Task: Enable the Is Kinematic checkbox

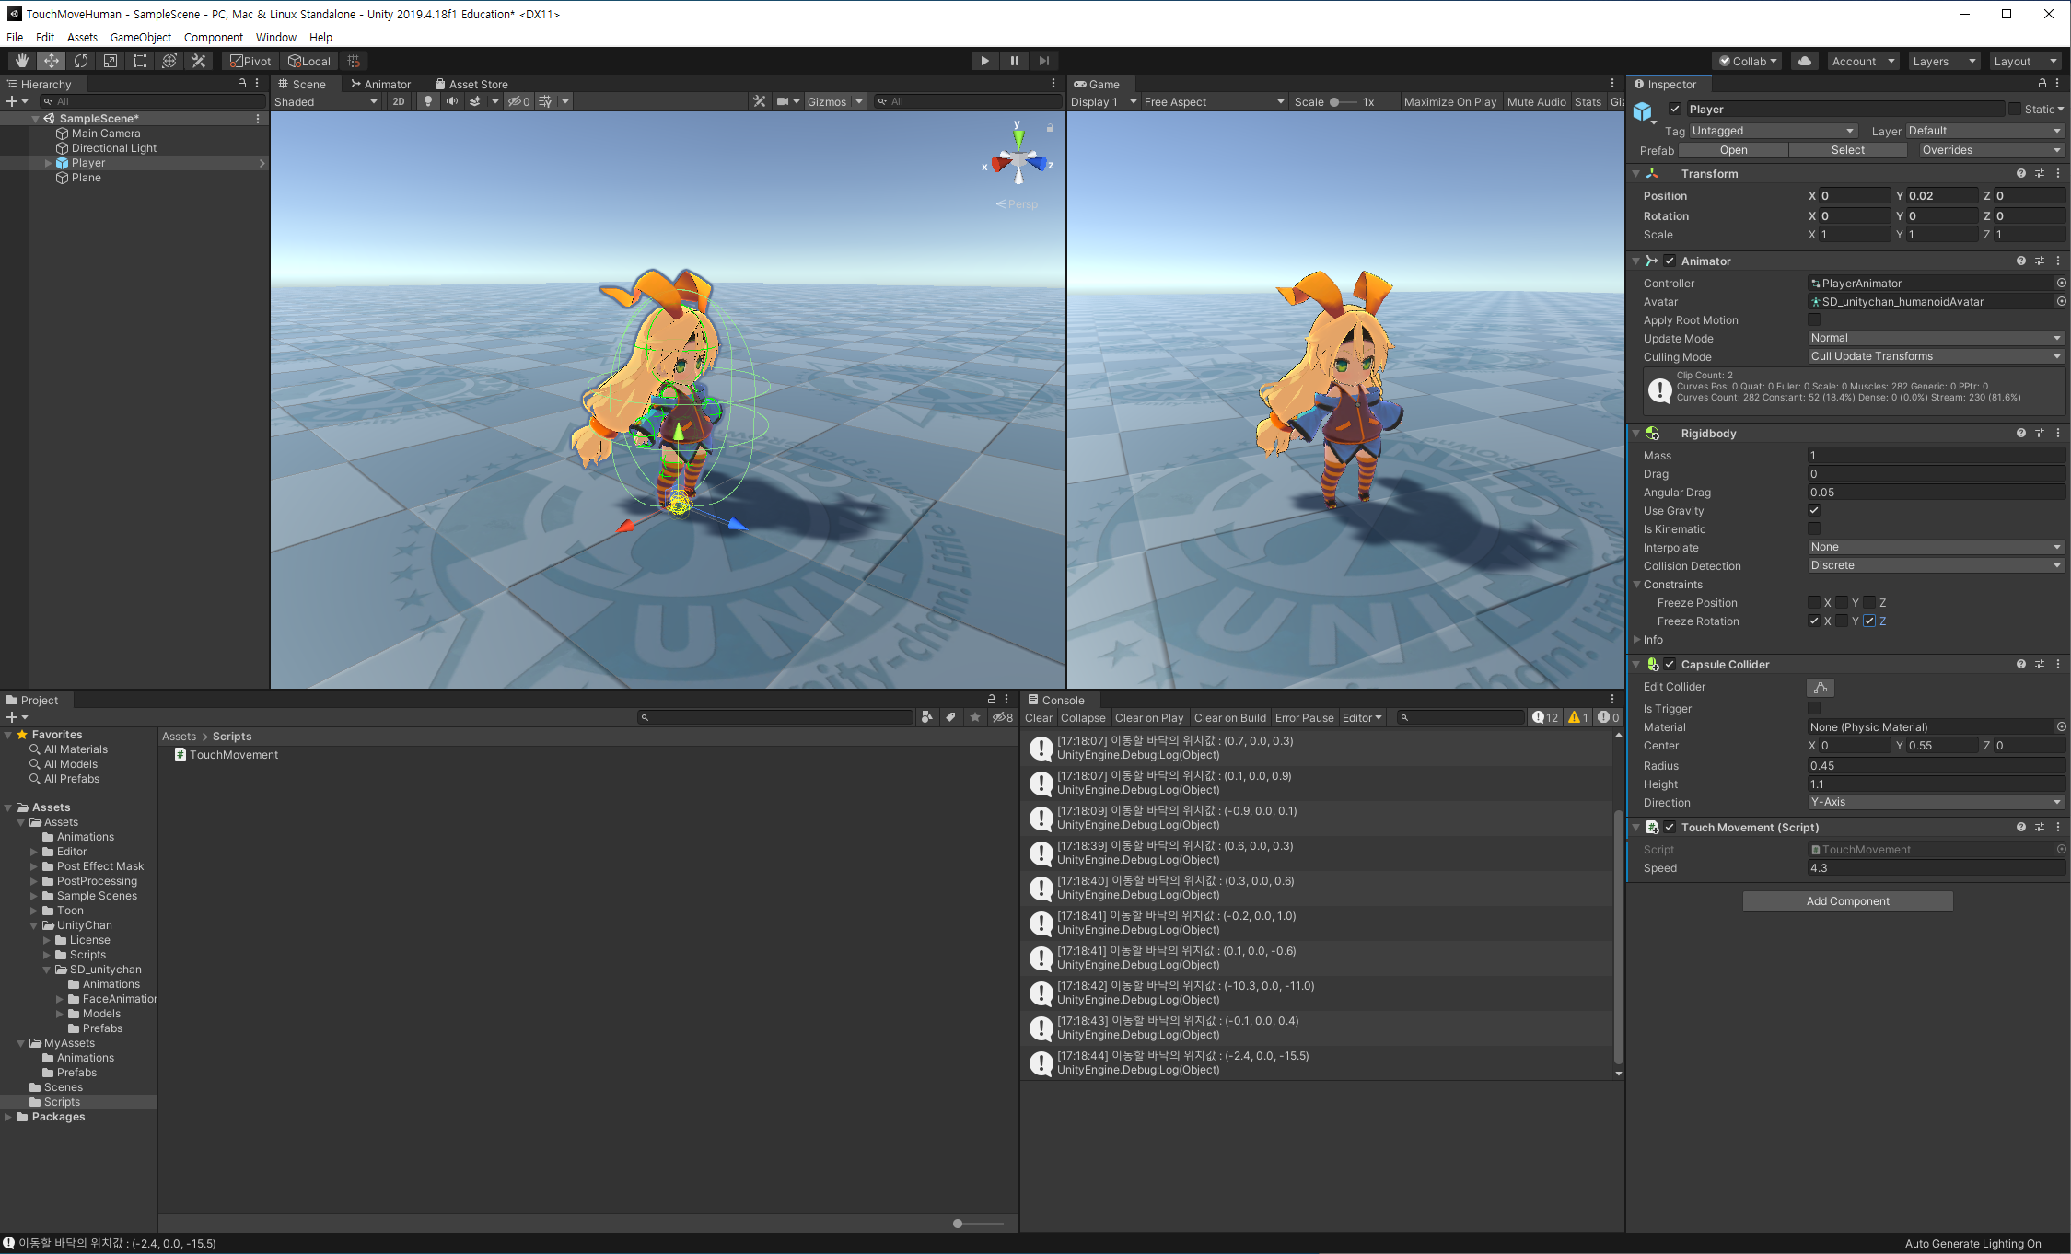Action: pyautogui.click(x=1814, y=529)
